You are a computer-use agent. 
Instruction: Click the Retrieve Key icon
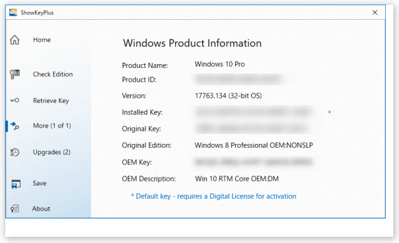pos(15,100)
